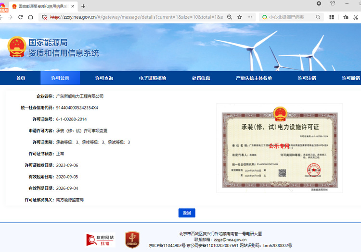
Task: Open a new browser tab
Action: point(83,6)
